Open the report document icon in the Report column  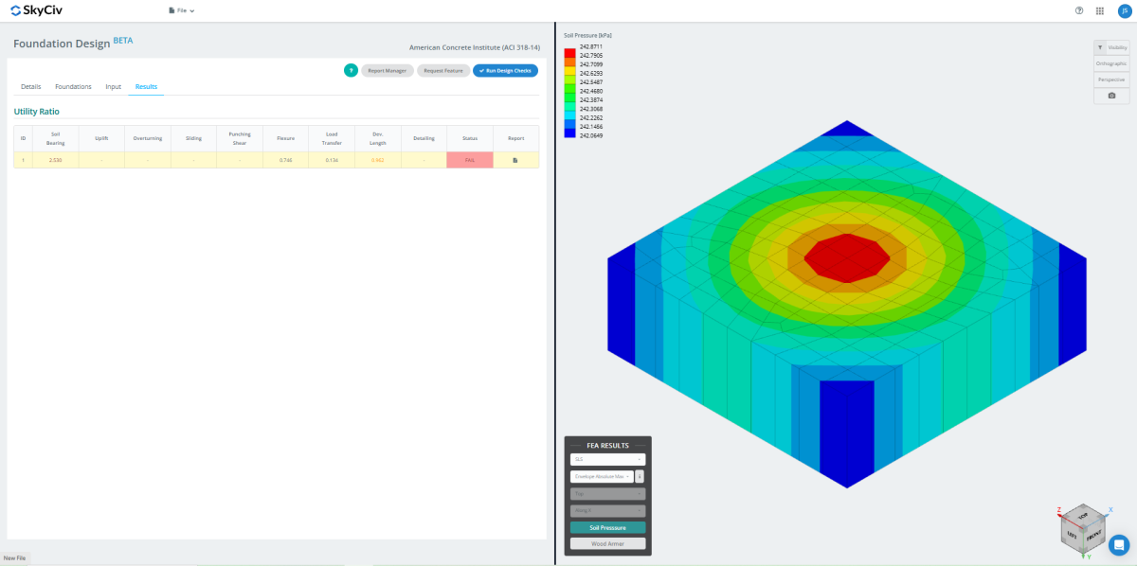[514, 159]
